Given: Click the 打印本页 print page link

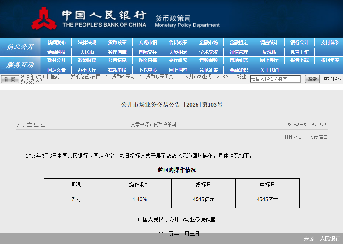Looking at the screenshot, I should (x=293, y=137).
